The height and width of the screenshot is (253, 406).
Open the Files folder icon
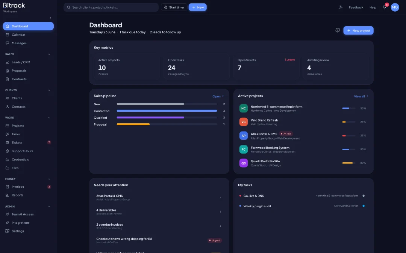(x=7, y=168)
